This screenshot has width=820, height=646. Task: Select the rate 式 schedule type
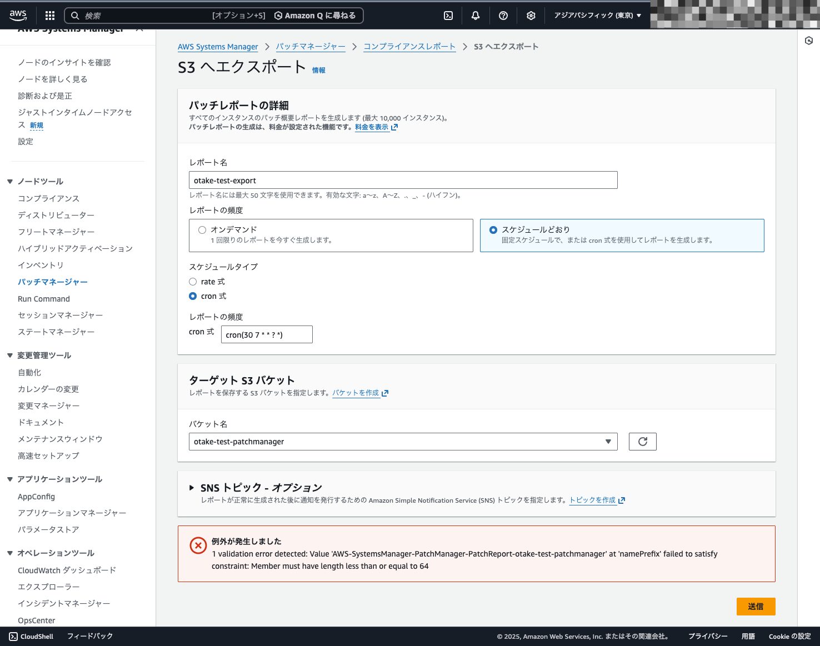click(193, 282)
